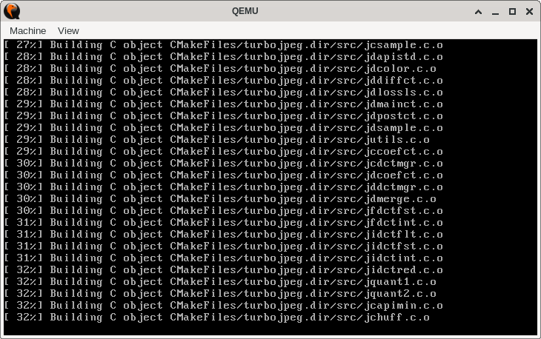Image resolution: width=541 pixels, height=339 pixels.
Task: Click the jcsample.c.o build line
Action: 224,45
